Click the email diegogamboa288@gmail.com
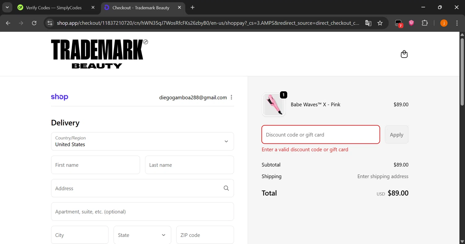465x244 pixels. click(193, 98)
